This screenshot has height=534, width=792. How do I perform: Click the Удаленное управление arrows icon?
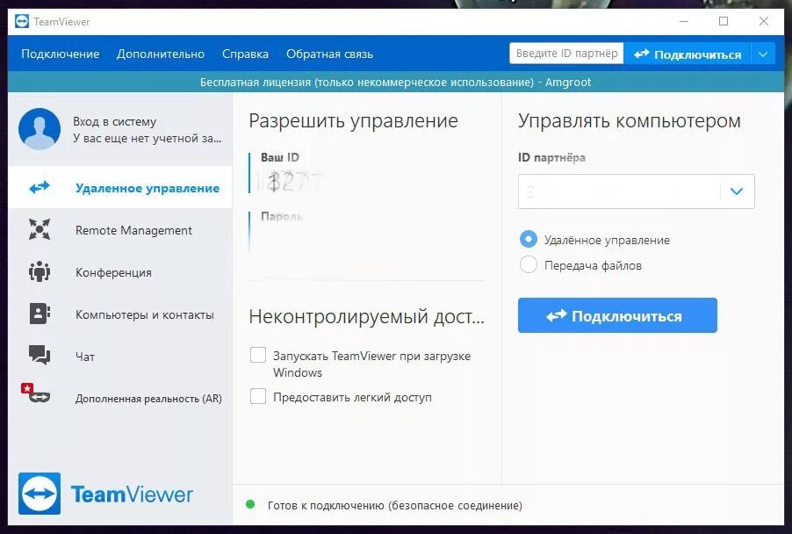coord(40,187)
